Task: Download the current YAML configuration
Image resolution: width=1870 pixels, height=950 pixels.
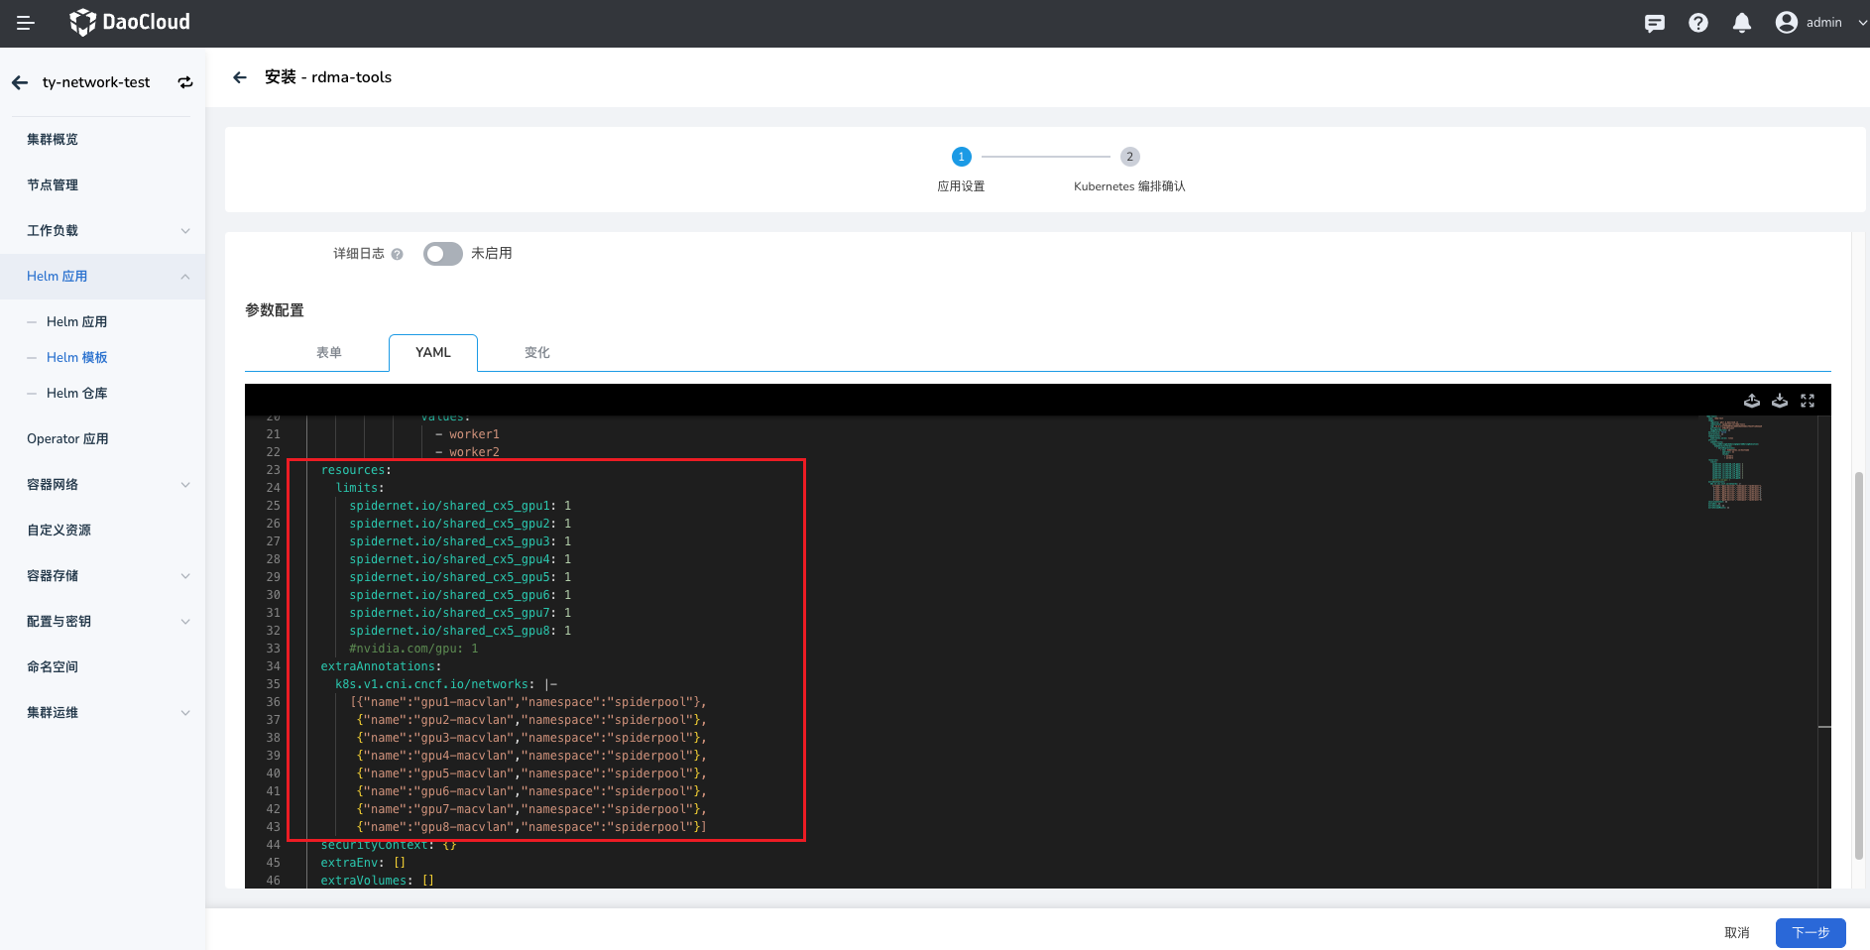Action: click(1780, 401)
